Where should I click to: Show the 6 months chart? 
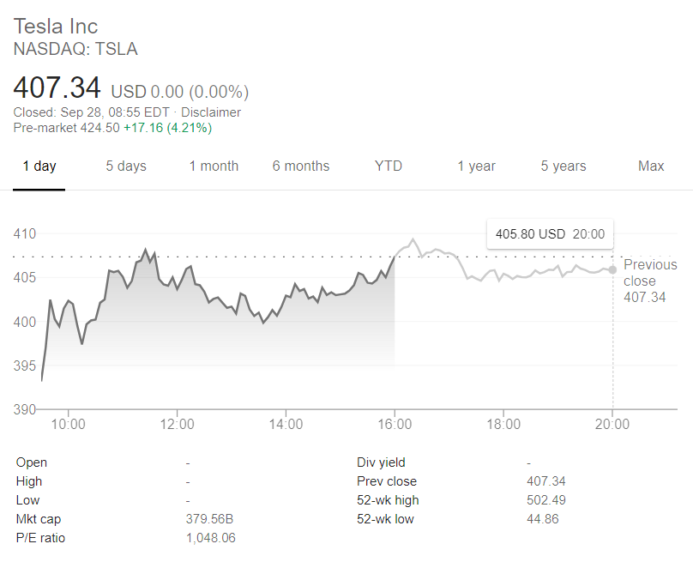[x=301, y=166]
